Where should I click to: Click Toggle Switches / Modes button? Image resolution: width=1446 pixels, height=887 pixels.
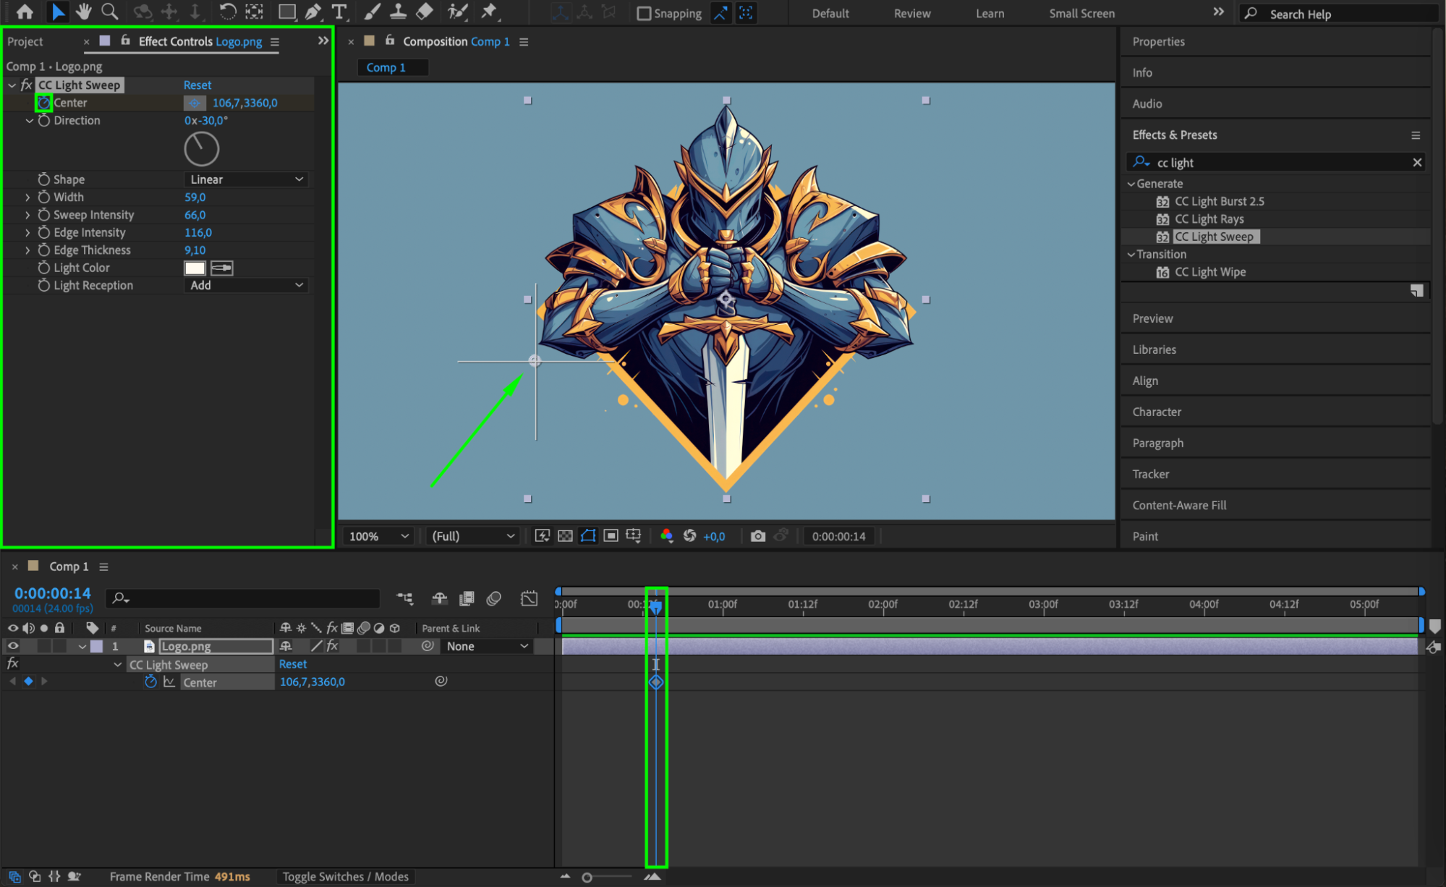[345, 876]
